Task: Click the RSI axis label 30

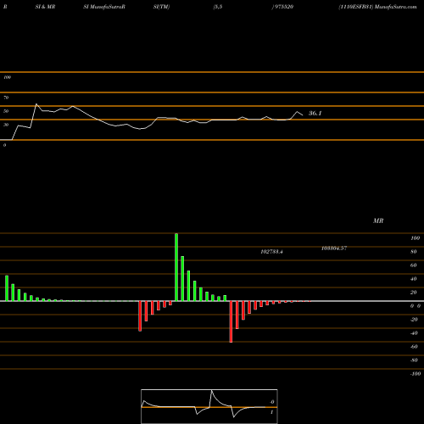Action: (6, 125)
